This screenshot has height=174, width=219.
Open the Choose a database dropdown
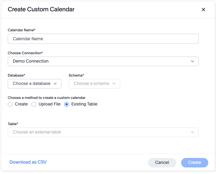coord(34,84)
